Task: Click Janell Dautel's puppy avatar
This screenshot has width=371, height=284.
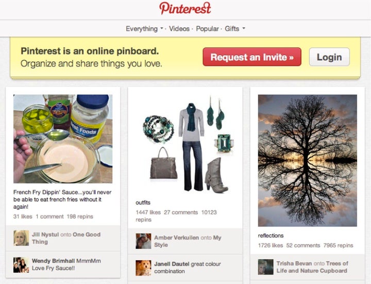Action: coord(143,268)
